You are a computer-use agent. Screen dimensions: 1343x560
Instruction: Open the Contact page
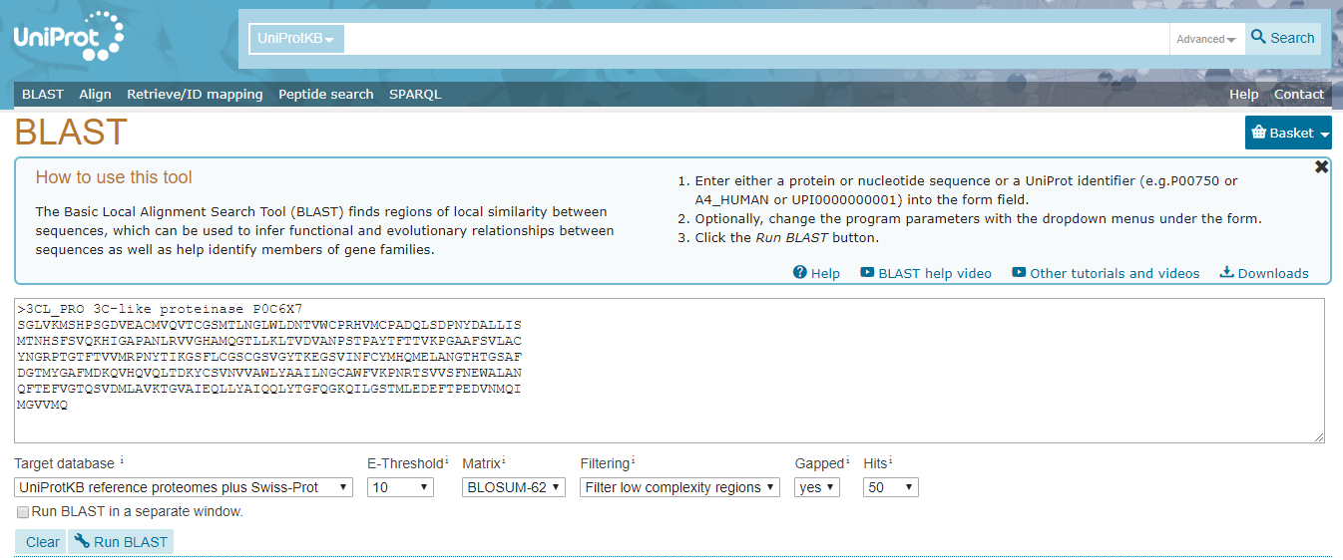(1299, 94)
